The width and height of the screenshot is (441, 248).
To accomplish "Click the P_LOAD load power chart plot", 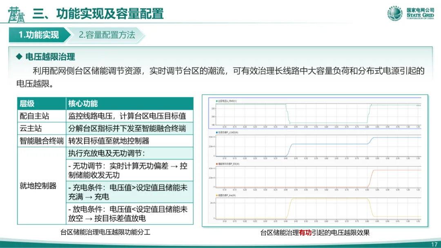I will click(x=318, y=146).
